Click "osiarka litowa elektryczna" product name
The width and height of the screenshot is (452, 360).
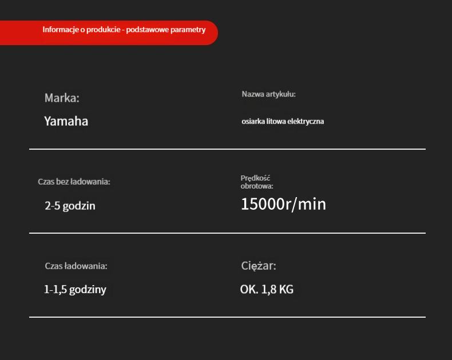point(283,122)
